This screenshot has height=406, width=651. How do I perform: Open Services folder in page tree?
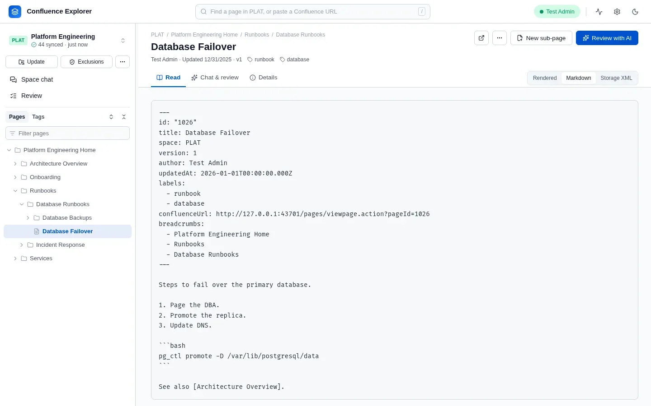[41, 258]
